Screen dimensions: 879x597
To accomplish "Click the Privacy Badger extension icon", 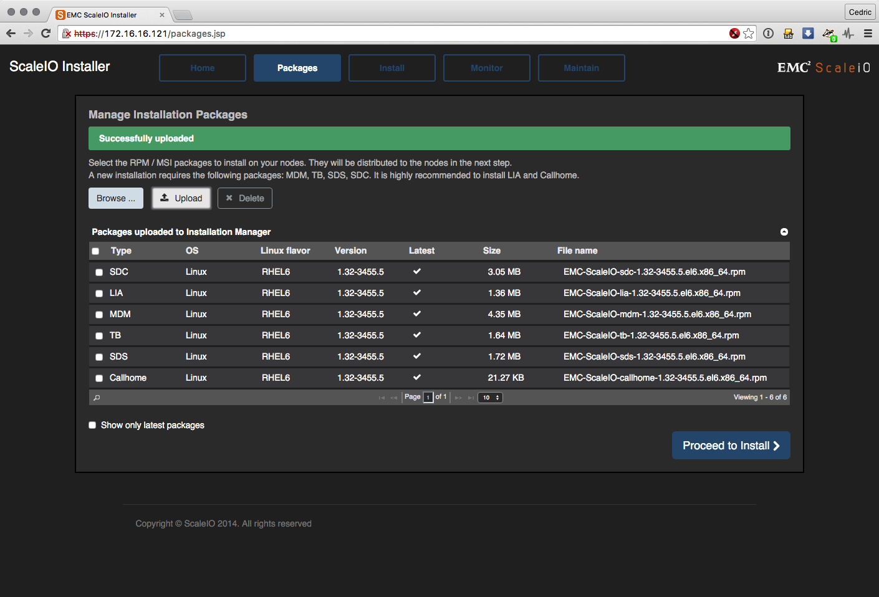I will [829, 34].
